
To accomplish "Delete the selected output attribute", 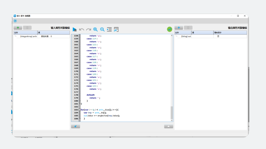I will pos(188,28).
